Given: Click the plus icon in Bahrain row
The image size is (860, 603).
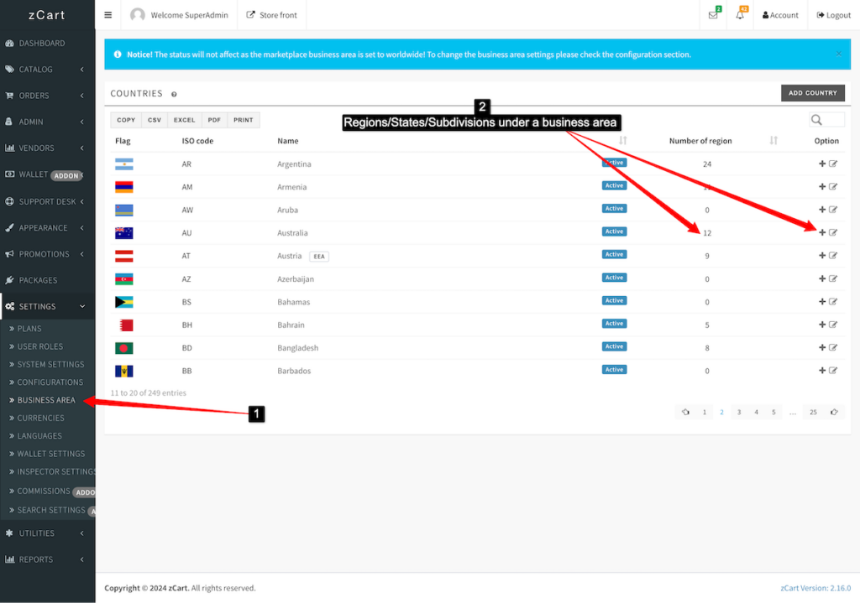Looking at the screenshot, I should coord(822,325).
